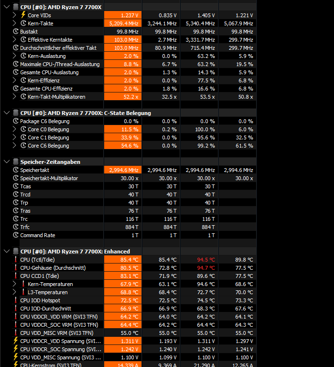334x367 pixels.
Task: Expand the Kern-Temperaturen row
Action: coord(14,284)
